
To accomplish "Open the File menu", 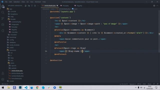I will tap(6, 2).
